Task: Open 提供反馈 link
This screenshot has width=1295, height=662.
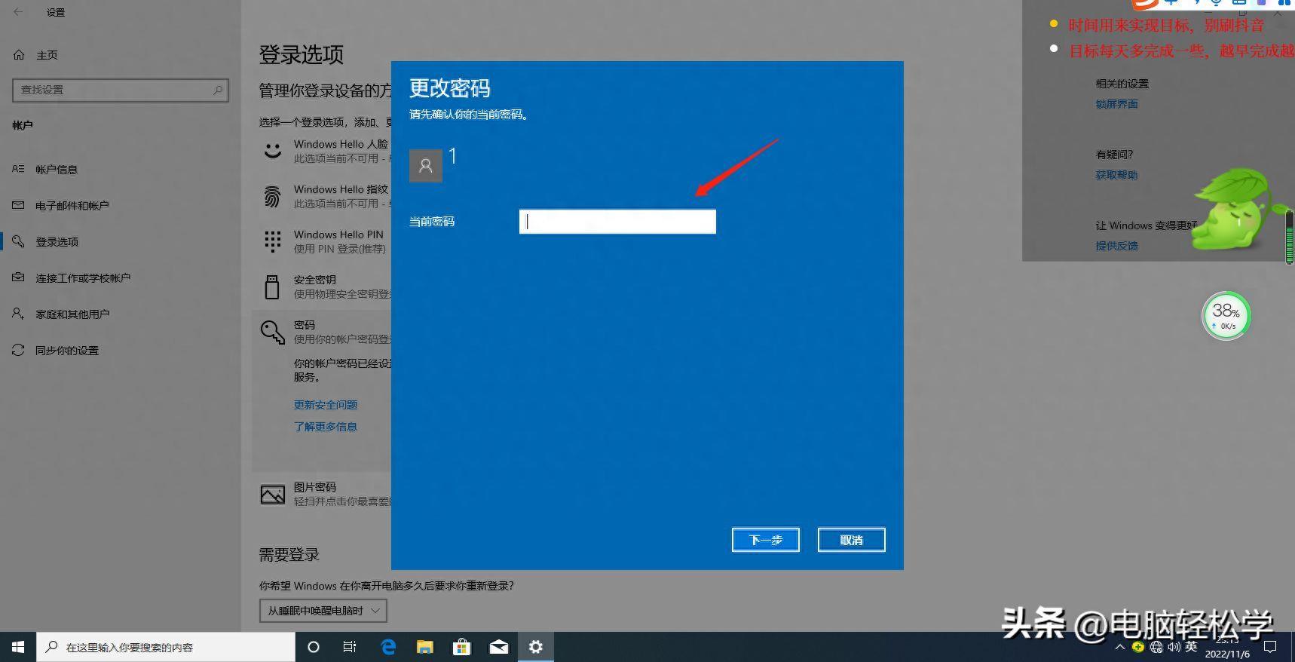Action: [x=1116, y=246]
